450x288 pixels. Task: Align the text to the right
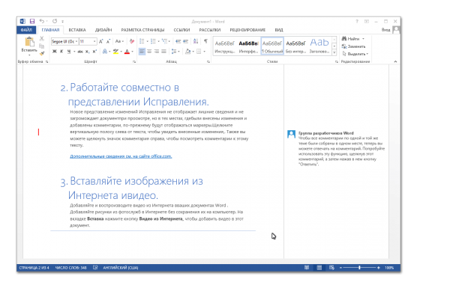click(x=157, y=52)
